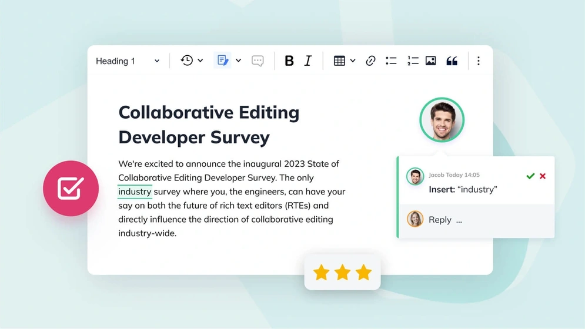Reject the suggestion with the red X

click(543, 176)
